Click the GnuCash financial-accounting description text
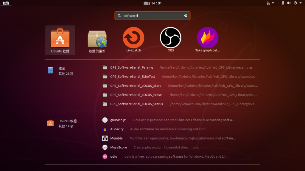Screen dimensions: 305x171 tap(184, 120)
